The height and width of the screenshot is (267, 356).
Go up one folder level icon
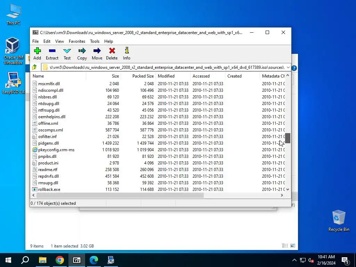[x=34, y=67]
